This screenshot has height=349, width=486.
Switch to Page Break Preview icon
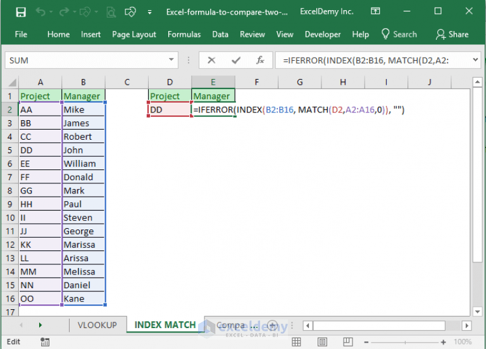tap(348, 342)
